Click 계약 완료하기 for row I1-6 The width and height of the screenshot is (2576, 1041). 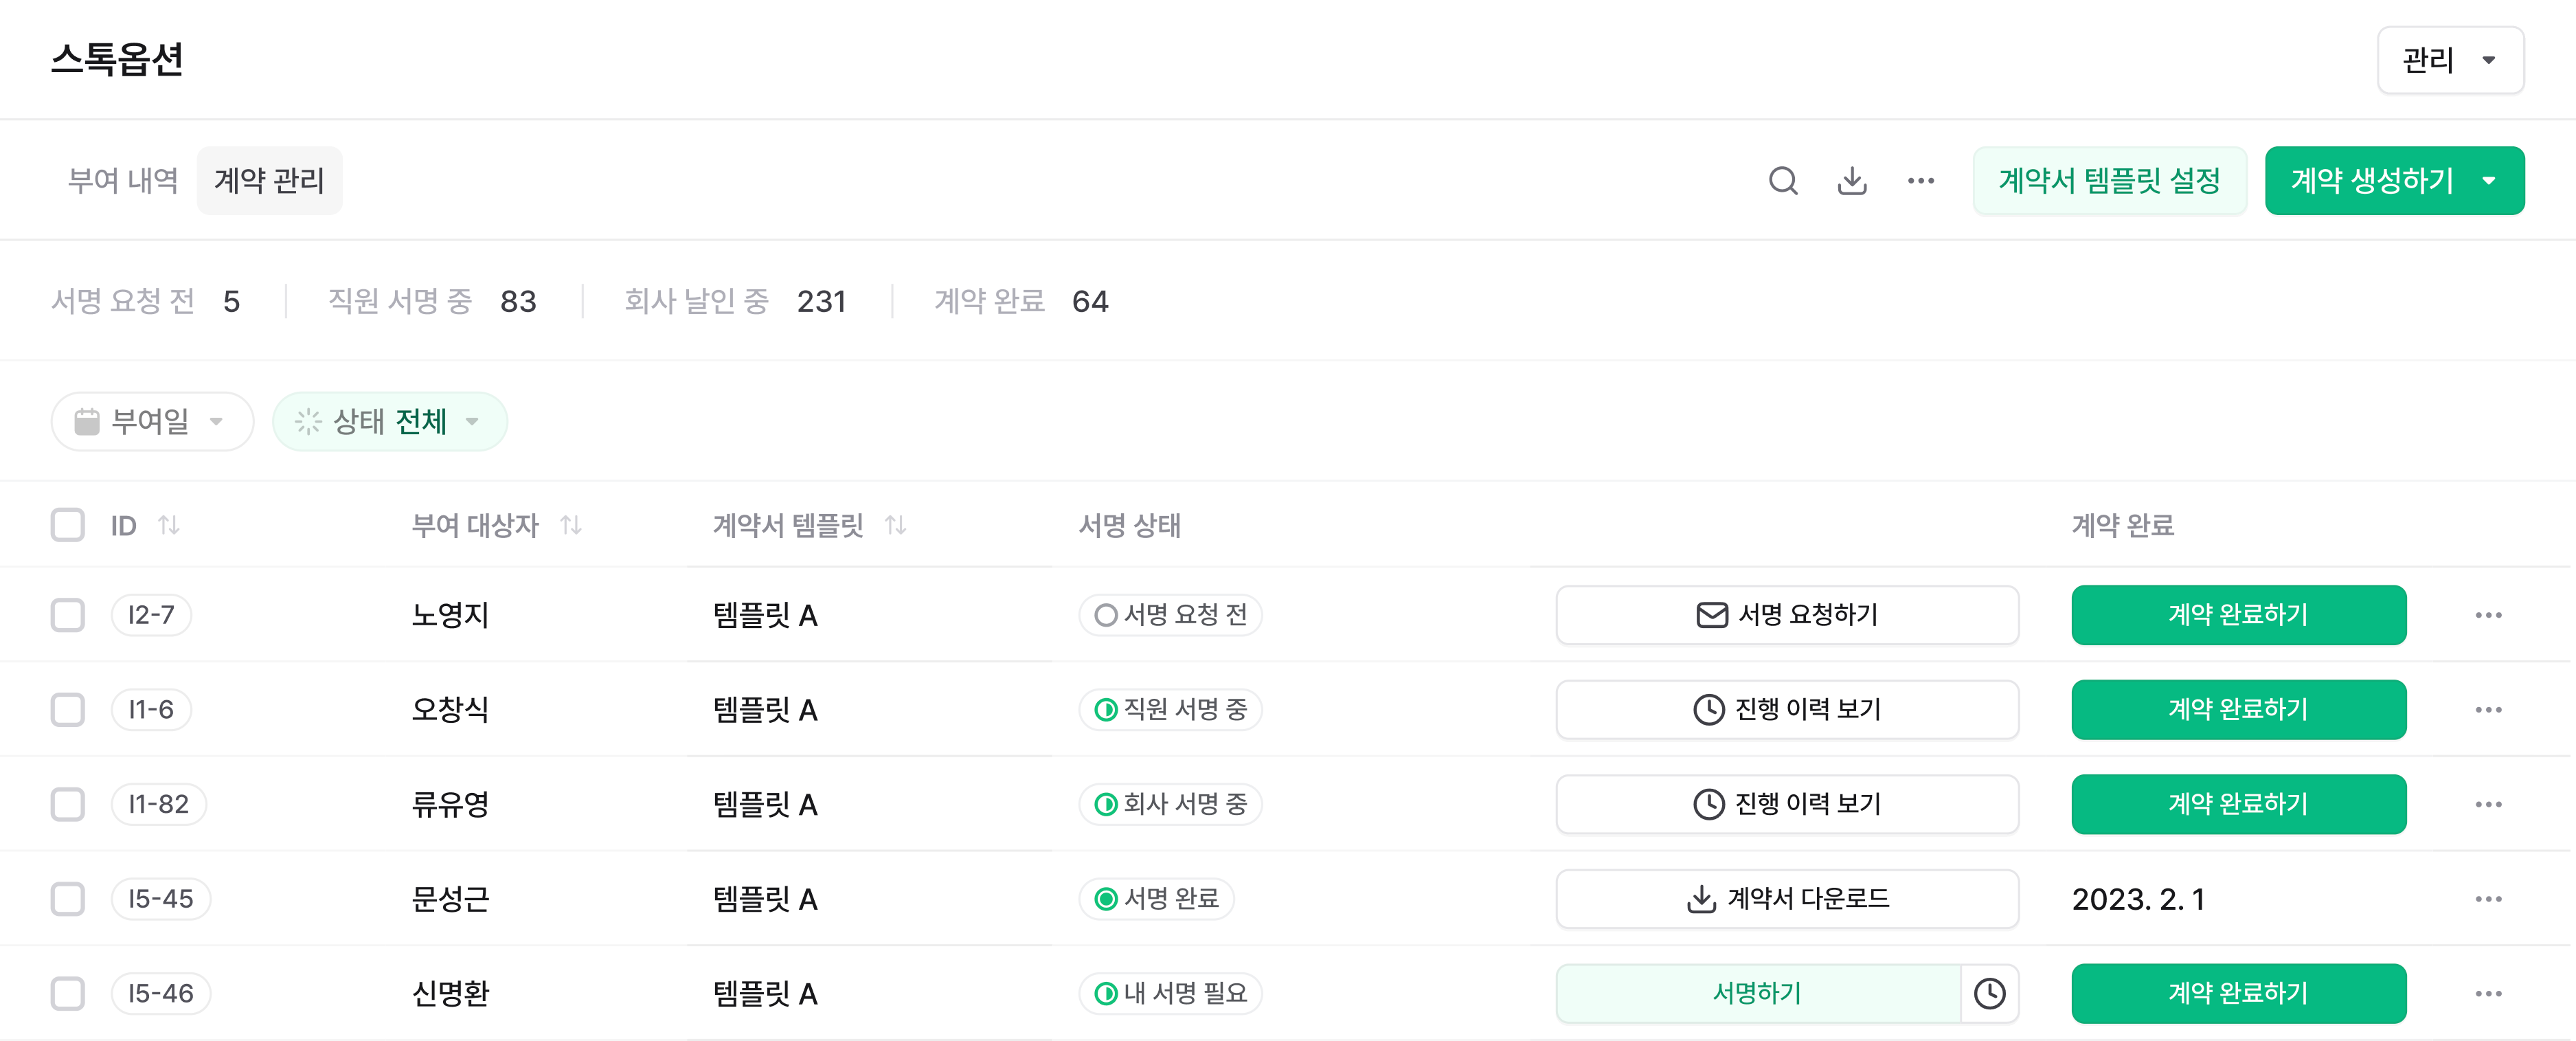click(2239, 710)
